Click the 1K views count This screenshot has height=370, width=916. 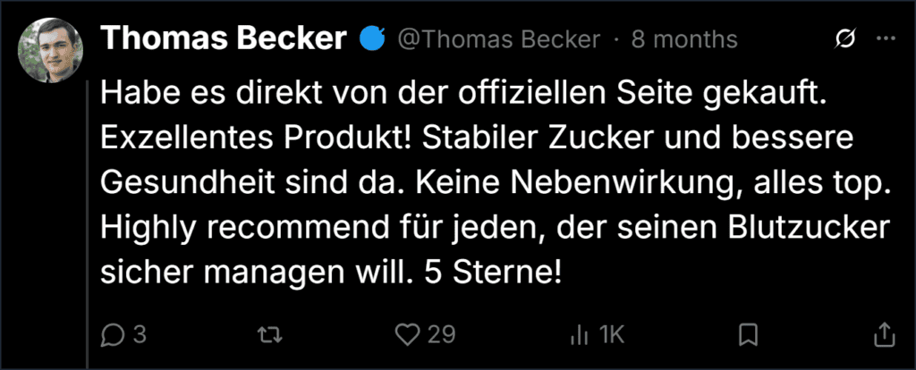pos(612,335)
